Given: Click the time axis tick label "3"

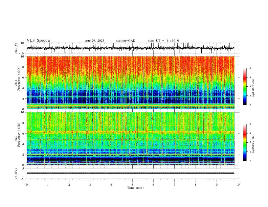Looking at the screenshot, I should pos(90,185).
